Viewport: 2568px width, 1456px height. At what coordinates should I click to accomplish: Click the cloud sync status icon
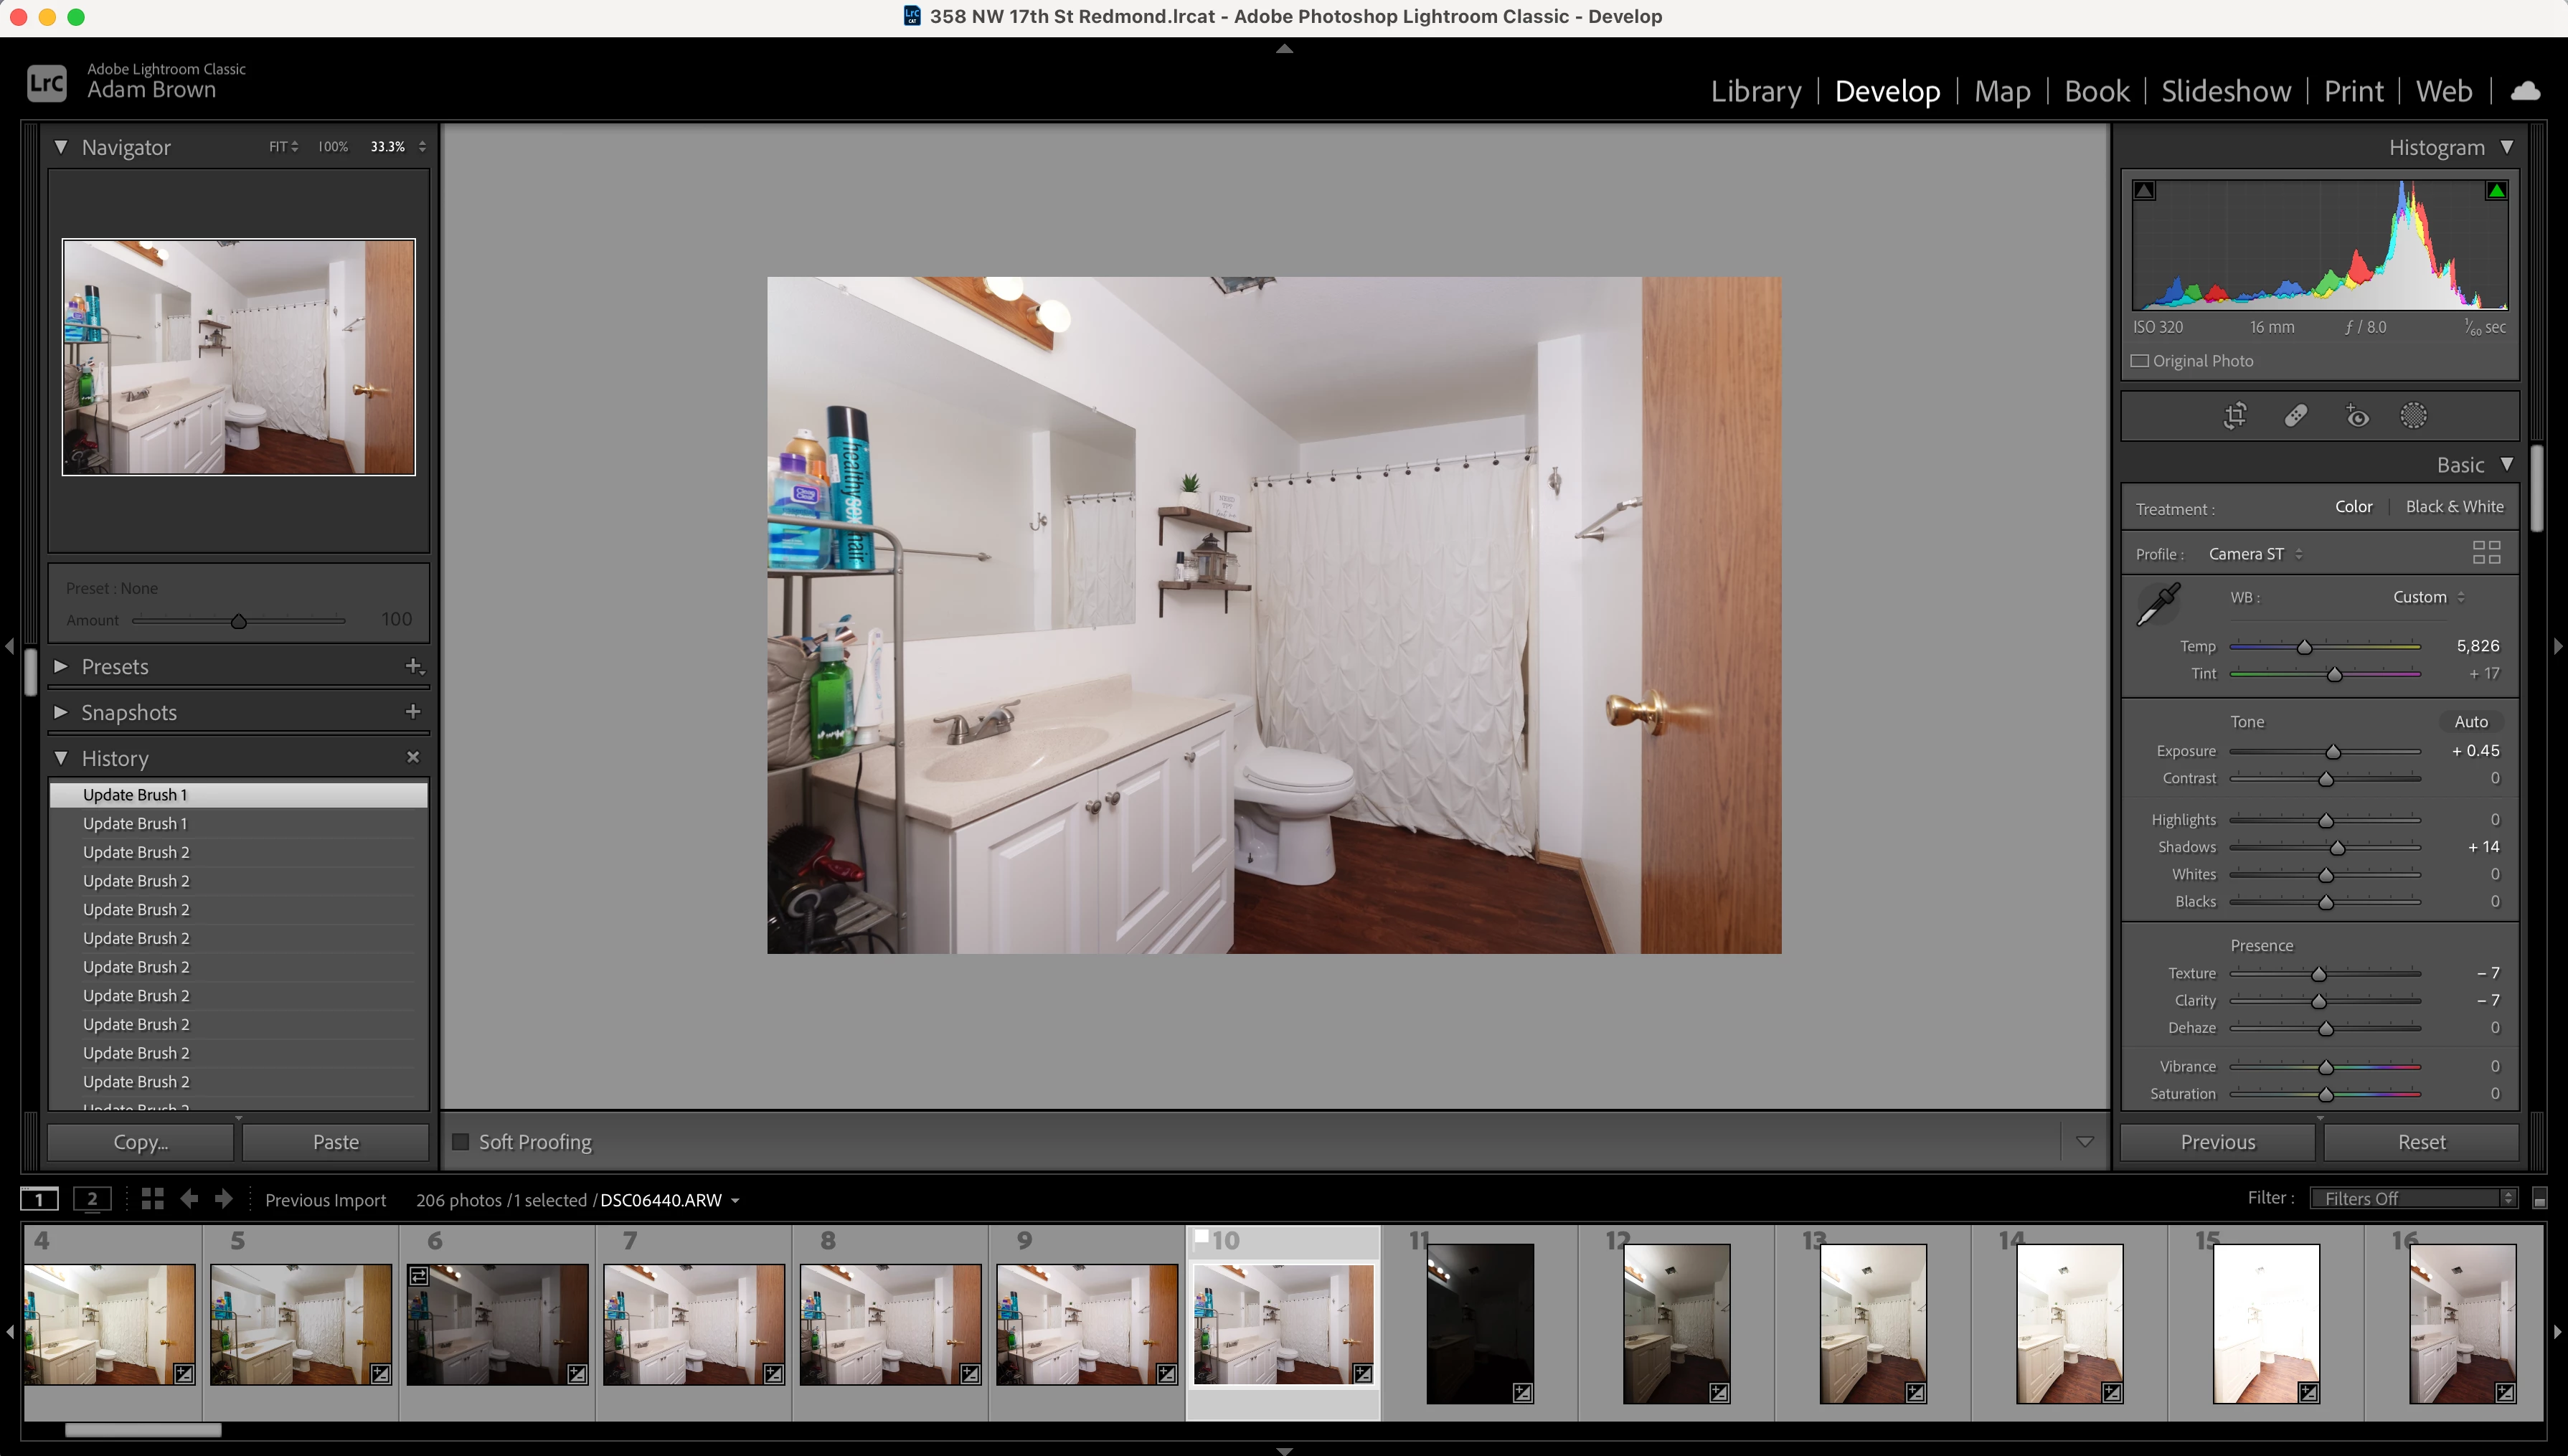2525,91
